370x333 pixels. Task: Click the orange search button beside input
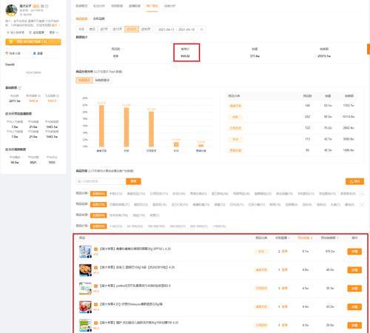[133, 181]
